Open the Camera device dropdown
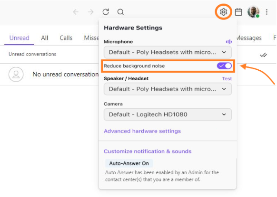 point(168,114)
